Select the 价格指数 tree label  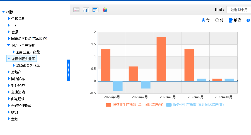18,19
